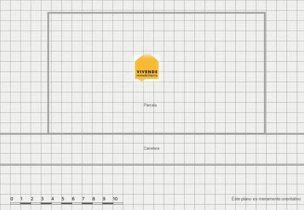Select the 'Carretera' label
Image resolution: width=304 pixels, height=210 pixels.
point(151,148)
